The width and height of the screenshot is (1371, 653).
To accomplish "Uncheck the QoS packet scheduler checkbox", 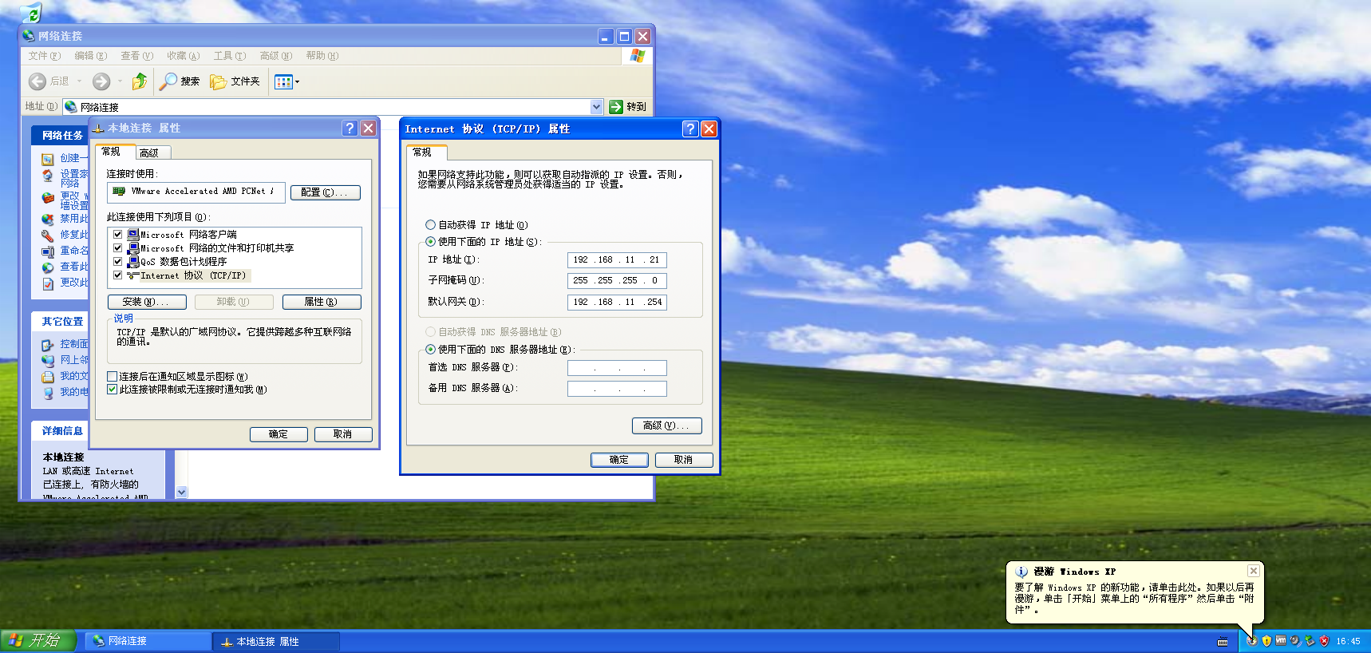I will pos(118,262).
